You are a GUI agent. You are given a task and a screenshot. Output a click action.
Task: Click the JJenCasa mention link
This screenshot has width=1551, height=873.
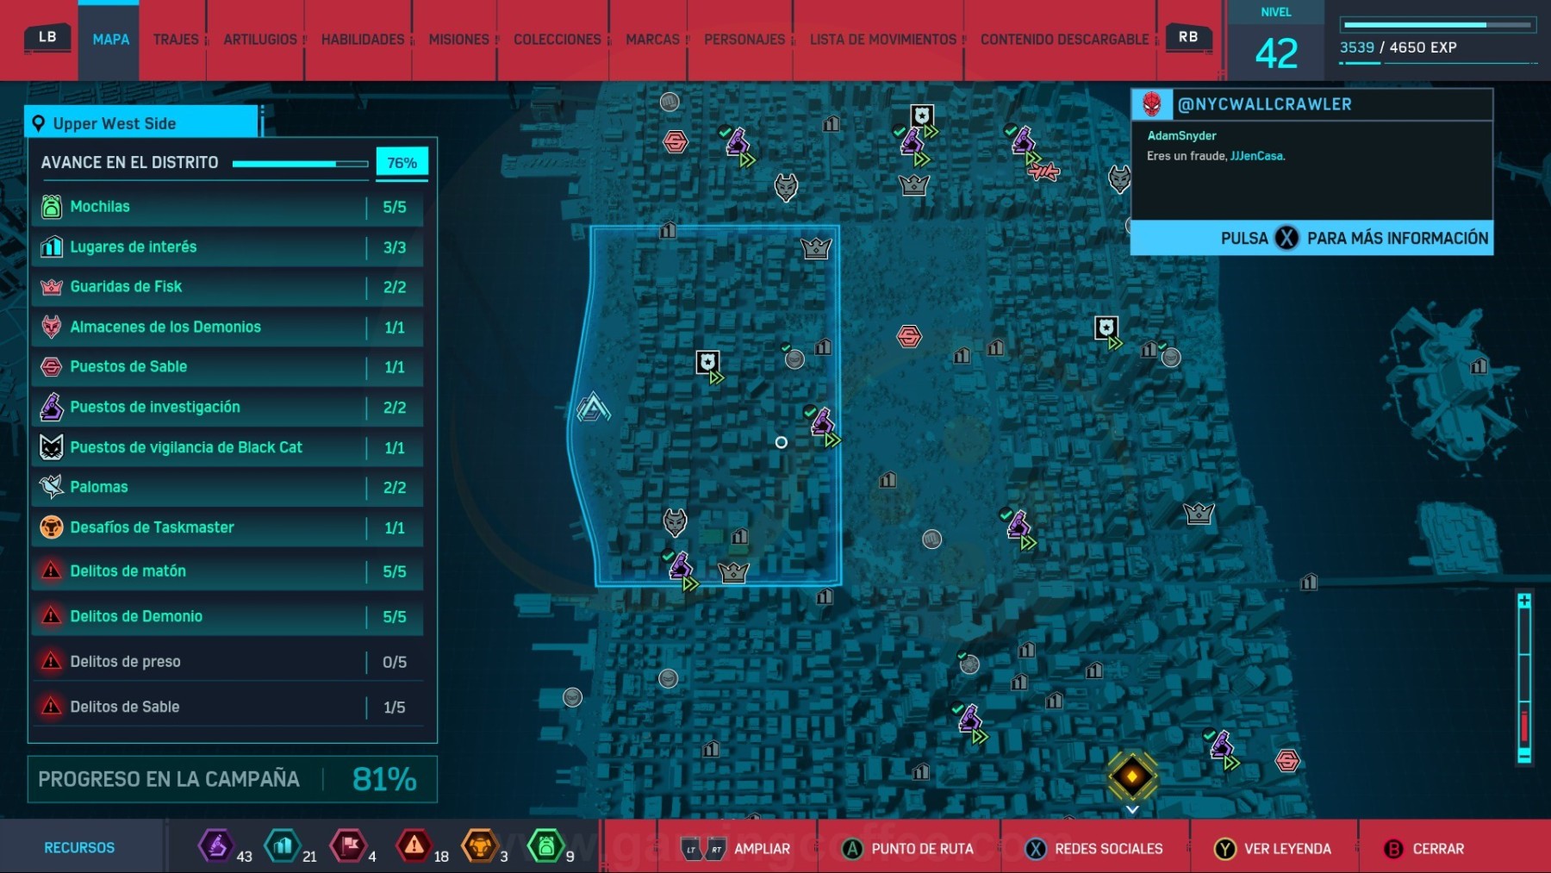tap(1257, 156)
